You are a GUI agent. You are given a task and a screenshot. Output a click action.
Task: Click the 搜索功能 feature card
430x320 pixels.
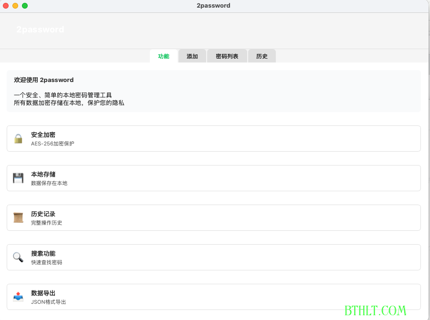(x=213, y=257)
